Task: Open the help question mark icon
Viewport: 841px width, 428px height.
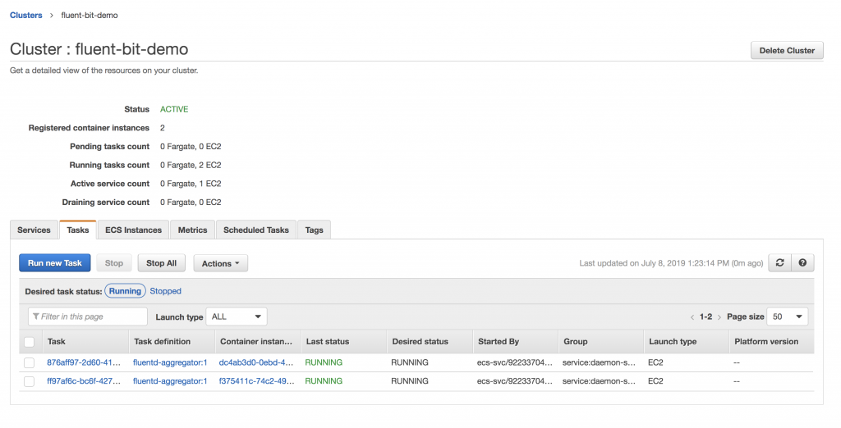Action: (802, 263)
